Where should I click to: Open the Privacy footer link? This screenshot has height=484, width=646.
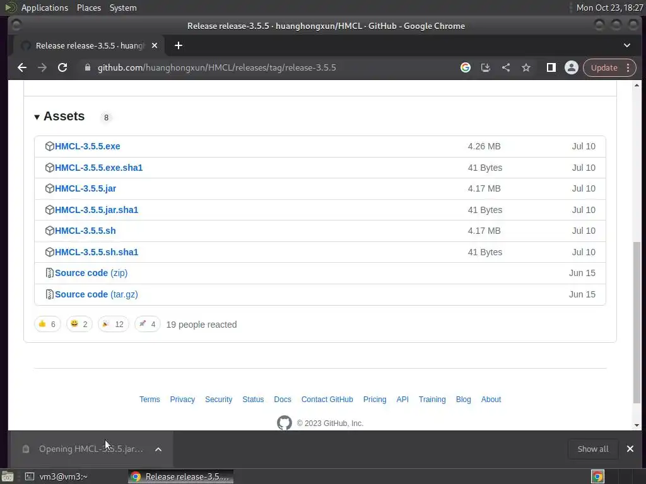click(x=182, y=399)
